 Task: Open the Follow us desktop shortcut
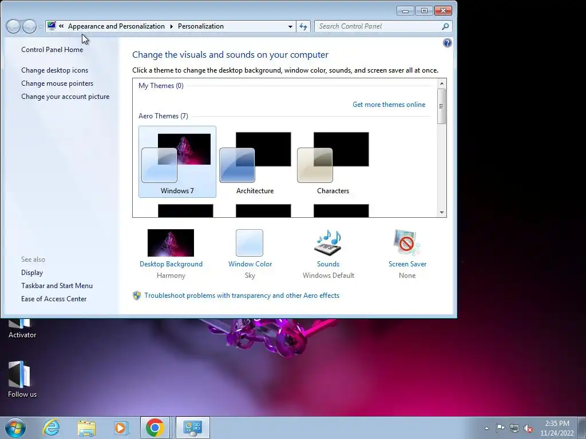(22, 380)
